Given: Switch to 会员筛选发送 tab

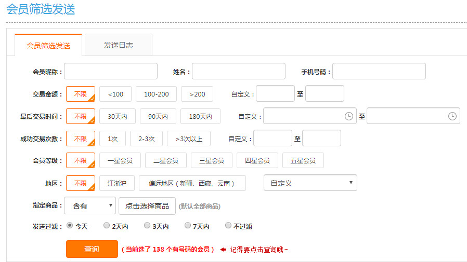Looking at the screenshot, I should pyautogui.click(x=48, y=45).
